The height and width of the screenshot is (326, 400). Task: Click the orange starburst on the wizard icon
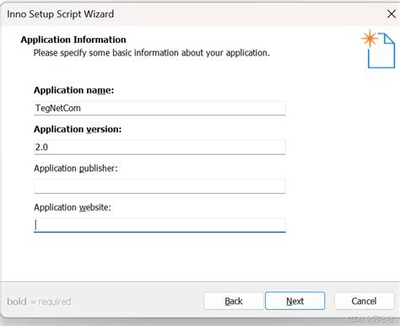(x=370, y=39)
